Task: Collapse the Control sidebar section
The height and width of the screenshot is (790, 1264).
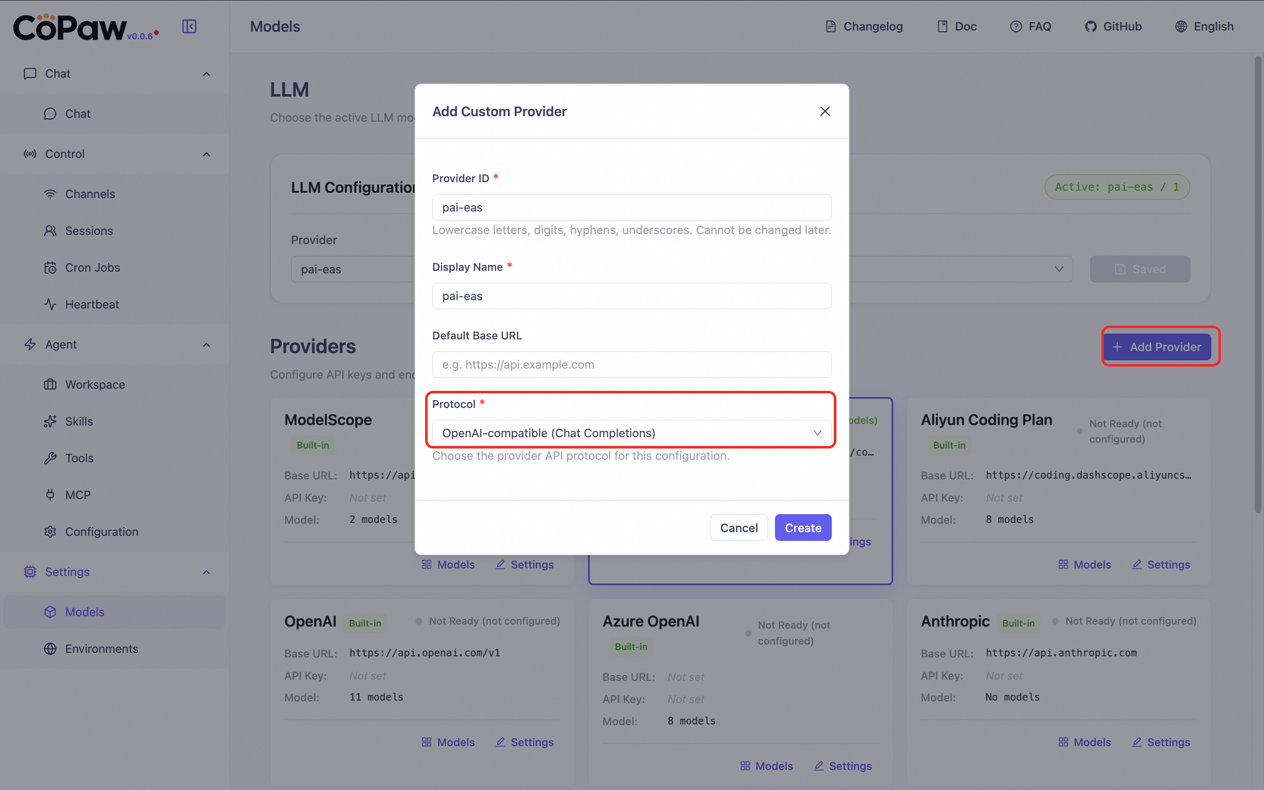Action: (206, 154)
